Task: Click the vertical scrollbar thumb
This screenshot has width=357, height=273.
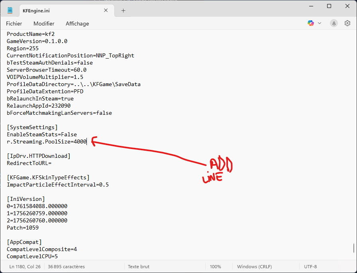Action: [353, 248]
